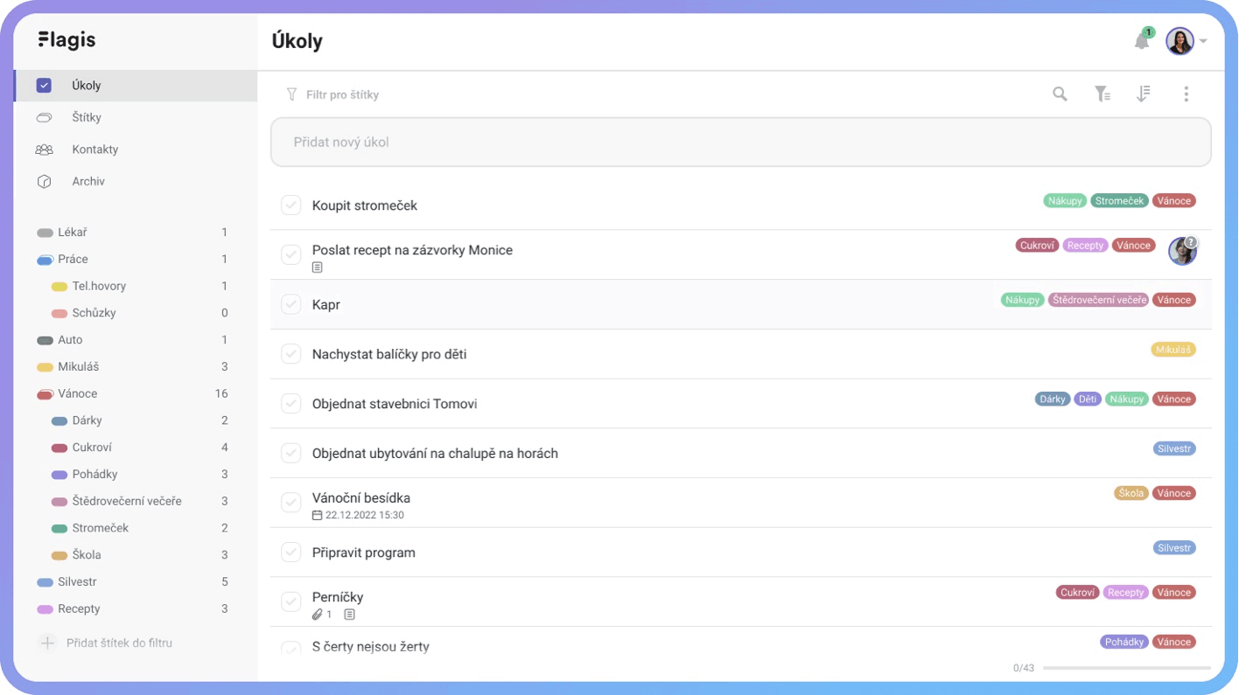Image resolution: width=1260 pixels, height=695 pixels.
Task: Open the sort order icon
Action: (x=1143, y=94)
